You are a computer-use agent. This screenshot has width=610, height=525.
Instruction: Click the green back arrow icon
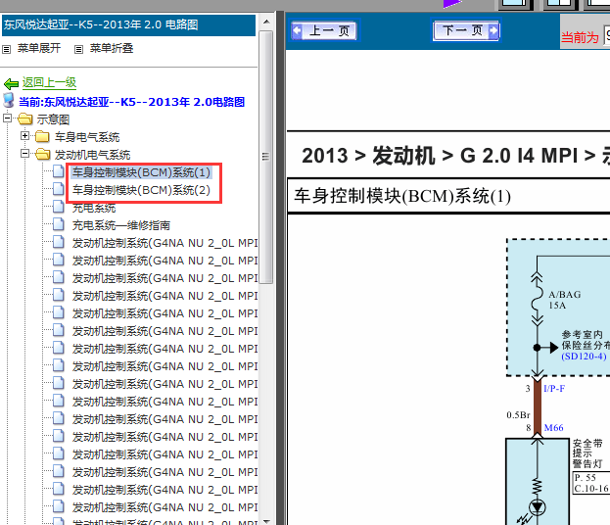11,83
